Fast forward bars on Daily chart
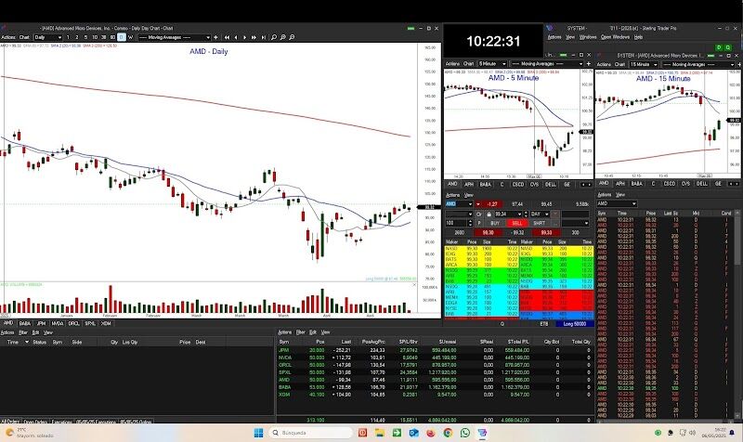Image resolution: width=743 pixels, height=442 pixels. (x=254, y=37)
